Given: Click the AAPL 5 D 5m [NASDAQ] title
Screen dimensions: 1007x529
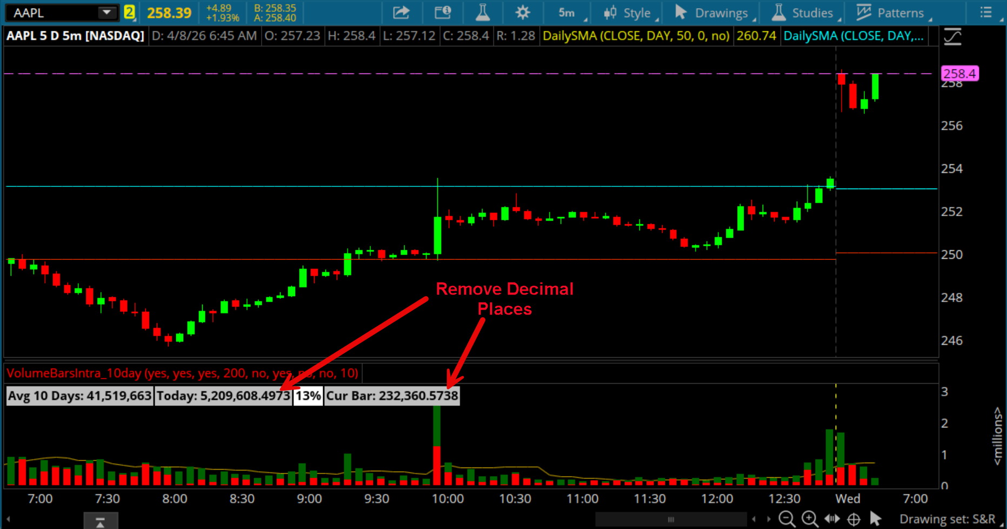Looking at the screenshot, I should [x=75, y=36].
